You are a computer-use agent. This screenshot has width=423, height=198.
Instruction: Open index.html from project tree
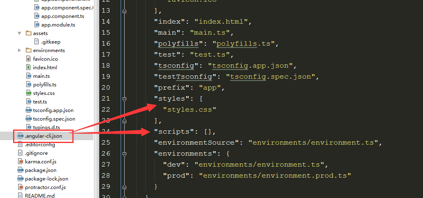tap(45, 68)
